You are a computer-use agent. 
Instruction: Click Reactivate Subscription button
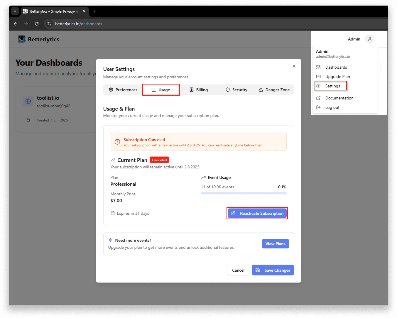tap(257, 213)
